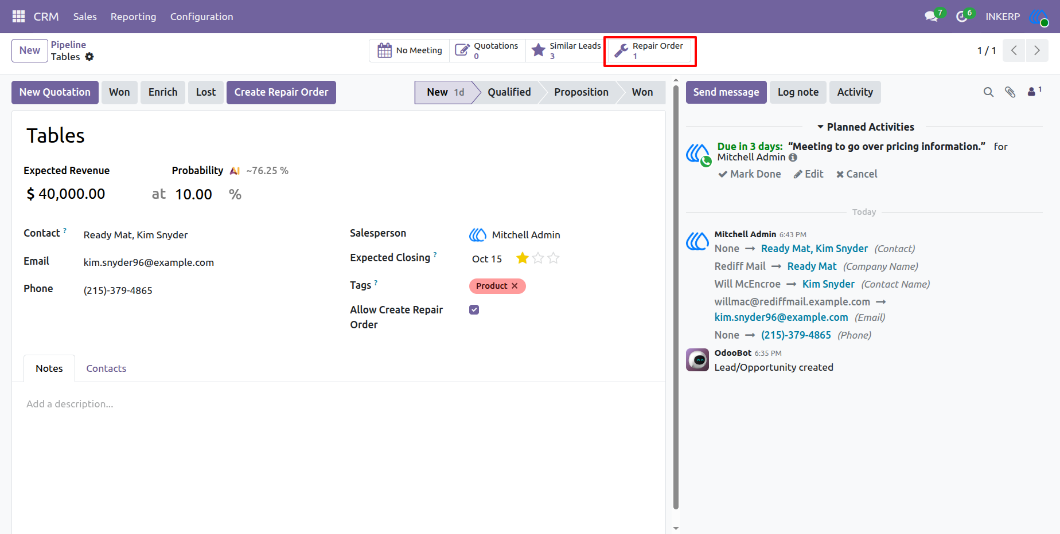Click the Enrich button
The image size is (1060, 534).
(x=163, y=92)
